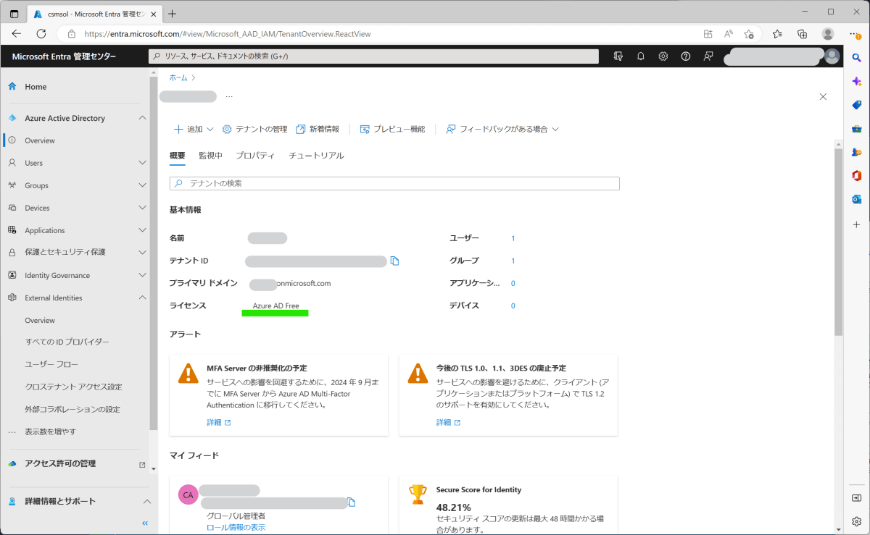This screenshot has height=535, width=870.
Task: Open the アプリケーション count link
Action: point(513,283)
